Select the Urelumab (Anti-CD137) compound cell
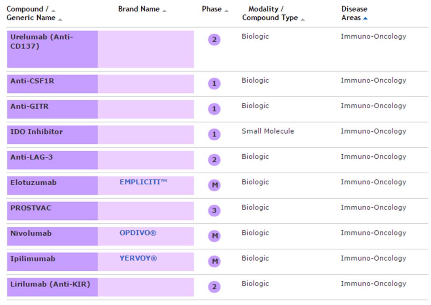431x305 pixels. [52, 49]
